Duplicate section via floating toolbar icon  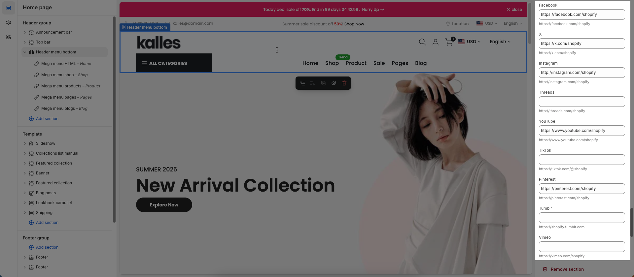click(323, 83)
